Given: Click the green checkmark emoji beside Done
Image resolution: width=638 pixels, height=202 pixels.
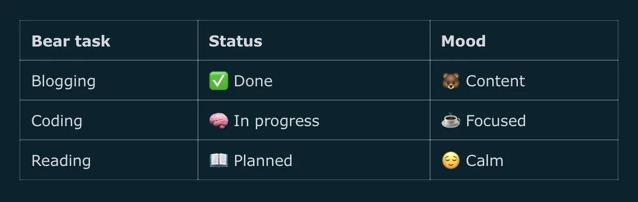Looking at the screenshot, I should point(219,81).
